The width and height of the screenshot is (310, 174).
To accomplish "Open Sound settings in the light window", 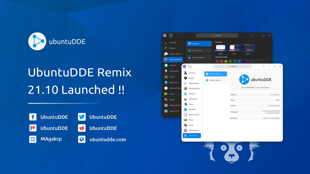I will coord(192,104).
